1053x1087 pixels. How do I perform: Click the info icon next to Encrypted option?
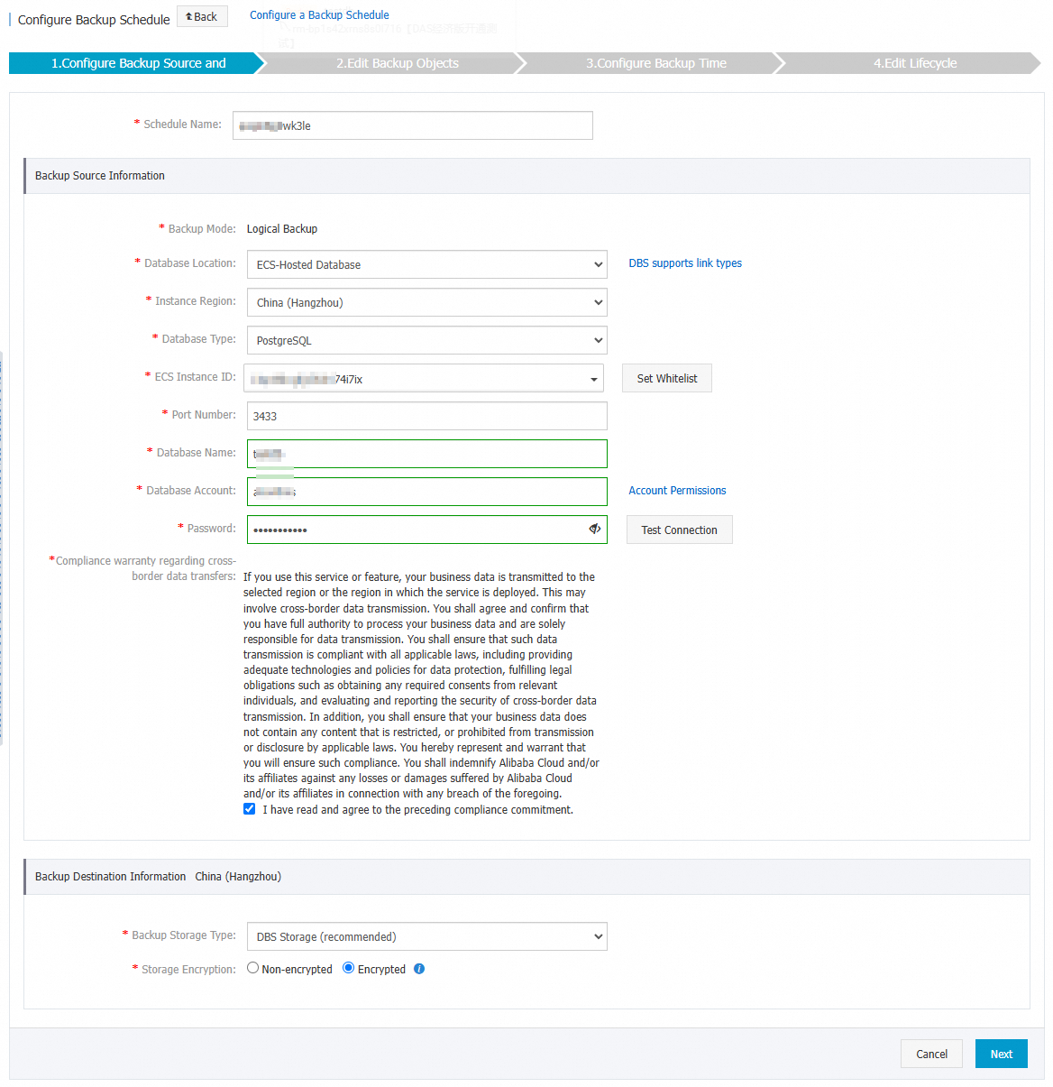(x=418, y=968)
